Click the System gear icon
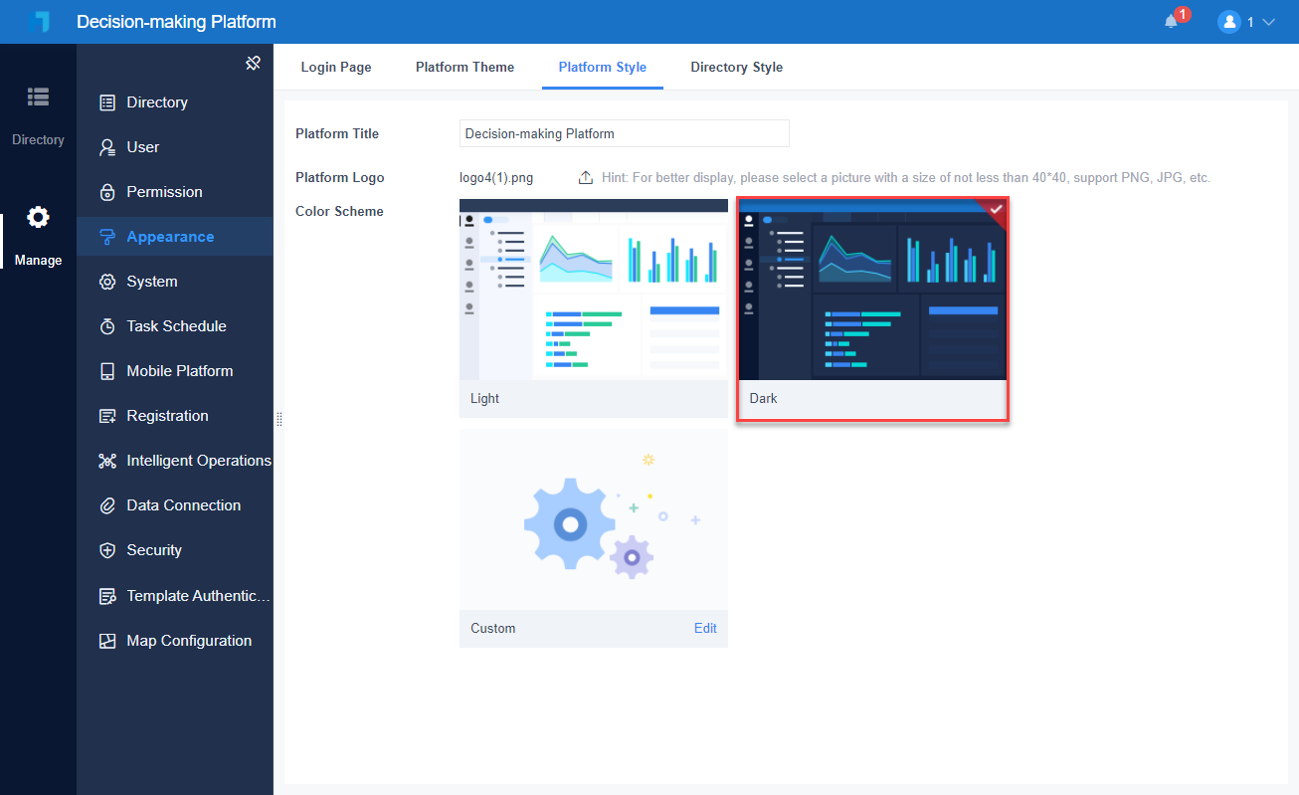1299x795 pixels. [x=107, y=282]
